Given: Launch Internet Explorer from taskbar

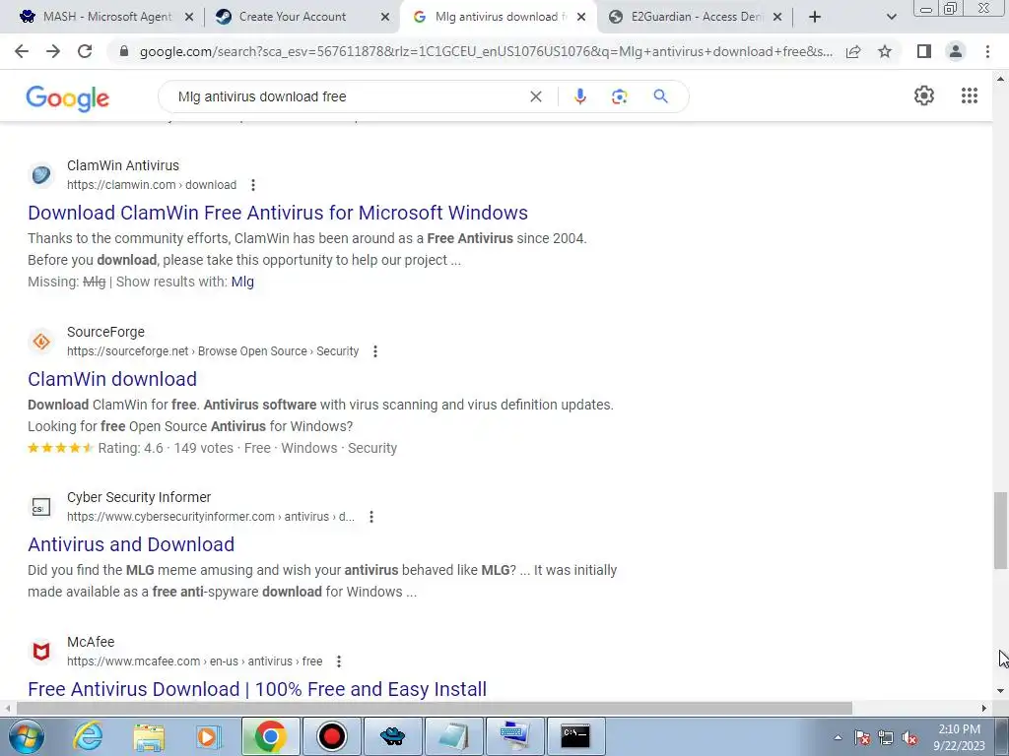Looking at the screenshot, I should [88, 736].
